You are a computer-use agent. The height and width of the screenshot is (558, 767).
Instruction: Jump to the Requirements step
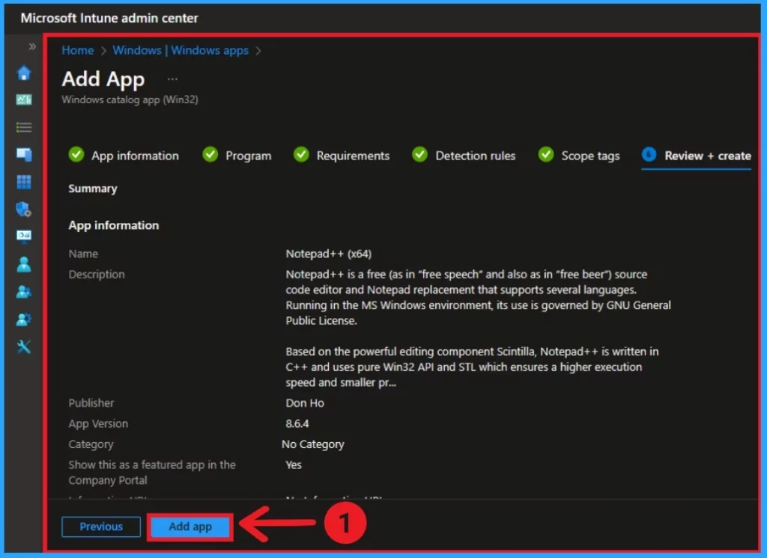(x=342, y=156)
